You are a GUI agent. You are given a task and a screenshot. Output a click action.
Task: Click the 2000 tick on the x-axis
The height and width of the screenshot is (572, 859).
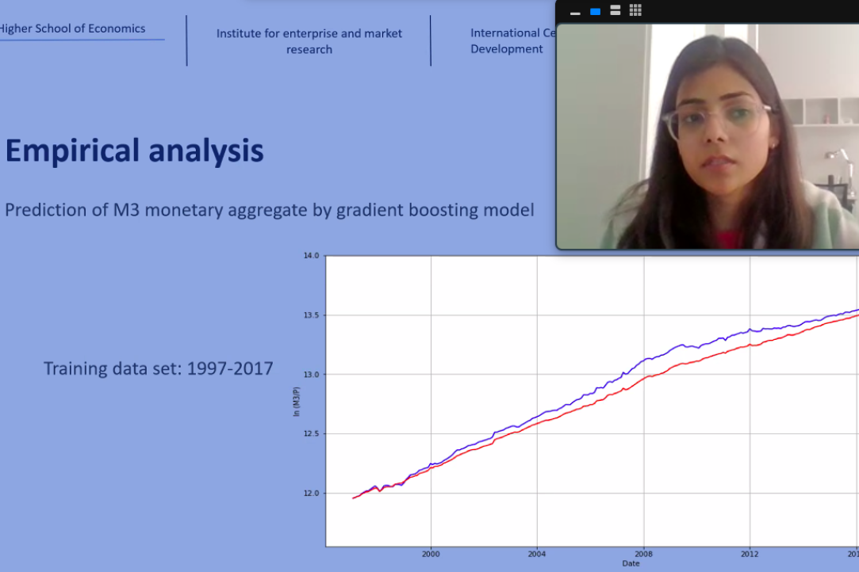click(x=431, y=554)
